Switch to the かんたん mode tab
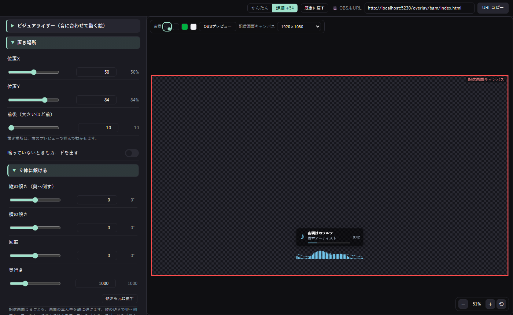Viewport: 513px width, 315px height. (x=260, y=8)
